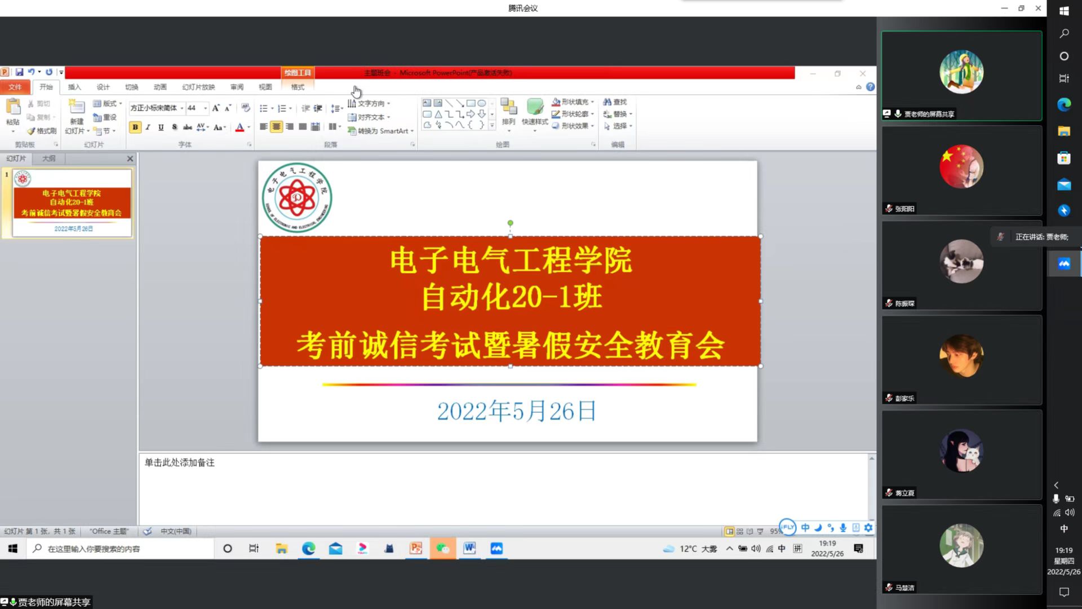Click the Find (查找) binoculars icon

pos(607,102)
